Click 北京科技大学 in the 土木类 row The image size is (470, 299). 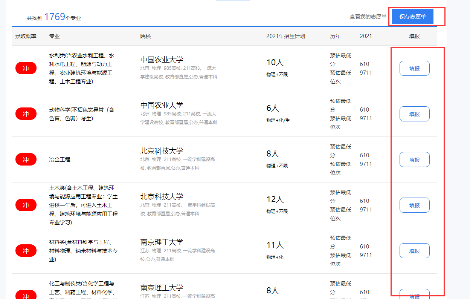(162, 196)
